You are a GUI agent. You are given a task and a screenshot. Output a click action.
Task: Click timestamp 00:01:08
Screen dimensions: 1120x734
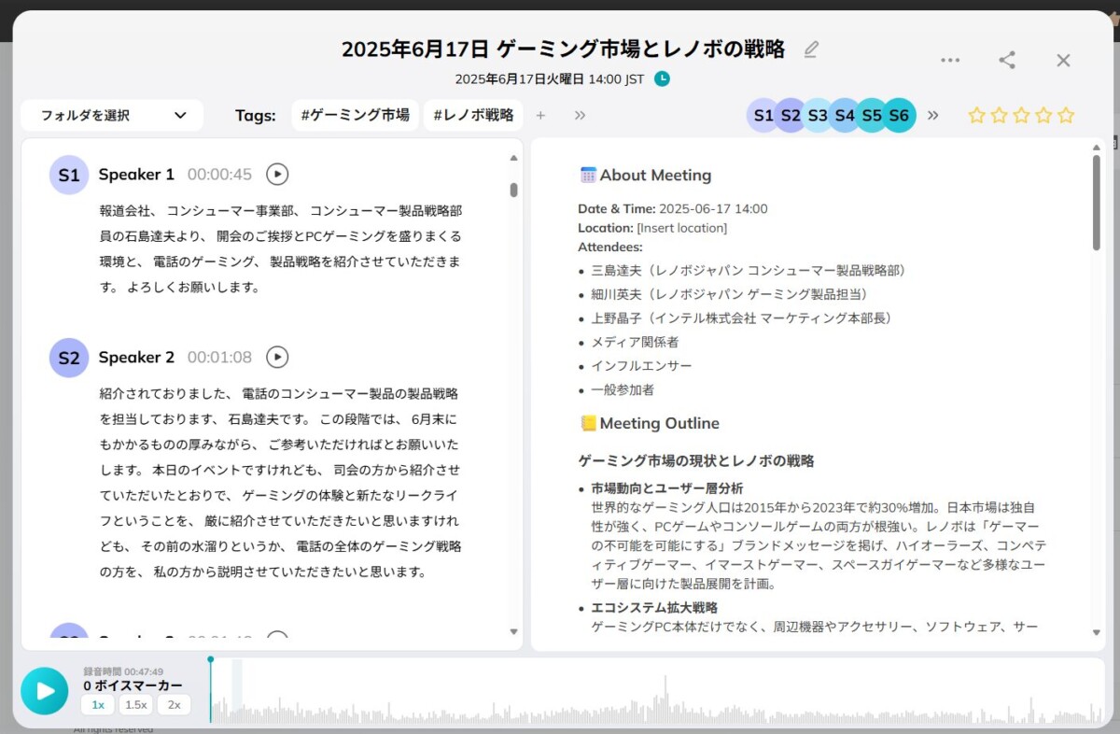(219, 357)
